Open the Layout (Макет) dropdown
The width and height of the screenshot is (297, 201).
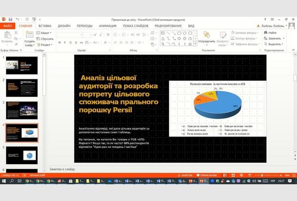pos(44,33)
